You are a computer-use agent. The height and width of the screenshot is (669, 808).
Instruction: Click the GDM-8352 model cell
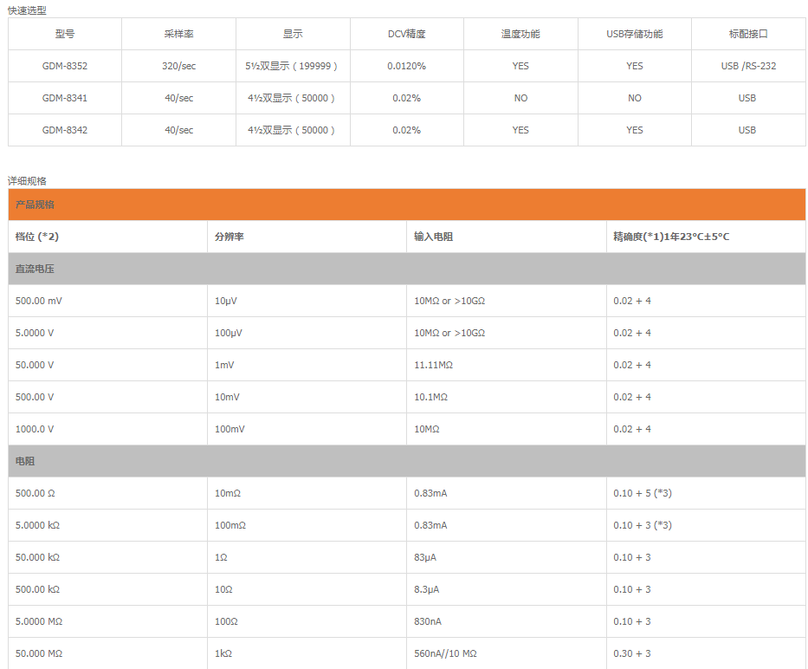pos(65,66)
